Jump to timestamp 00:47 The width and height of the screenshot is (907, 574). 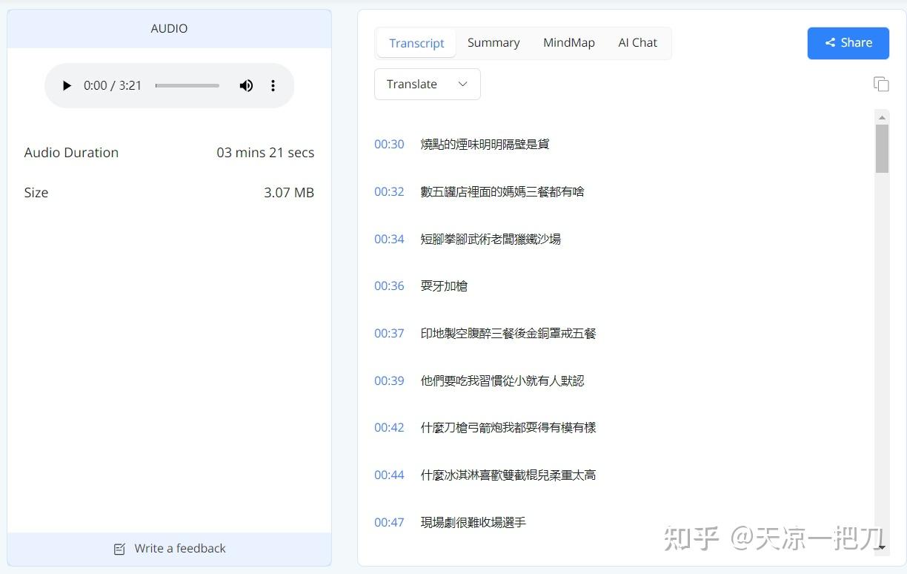[x=389, y=522]
